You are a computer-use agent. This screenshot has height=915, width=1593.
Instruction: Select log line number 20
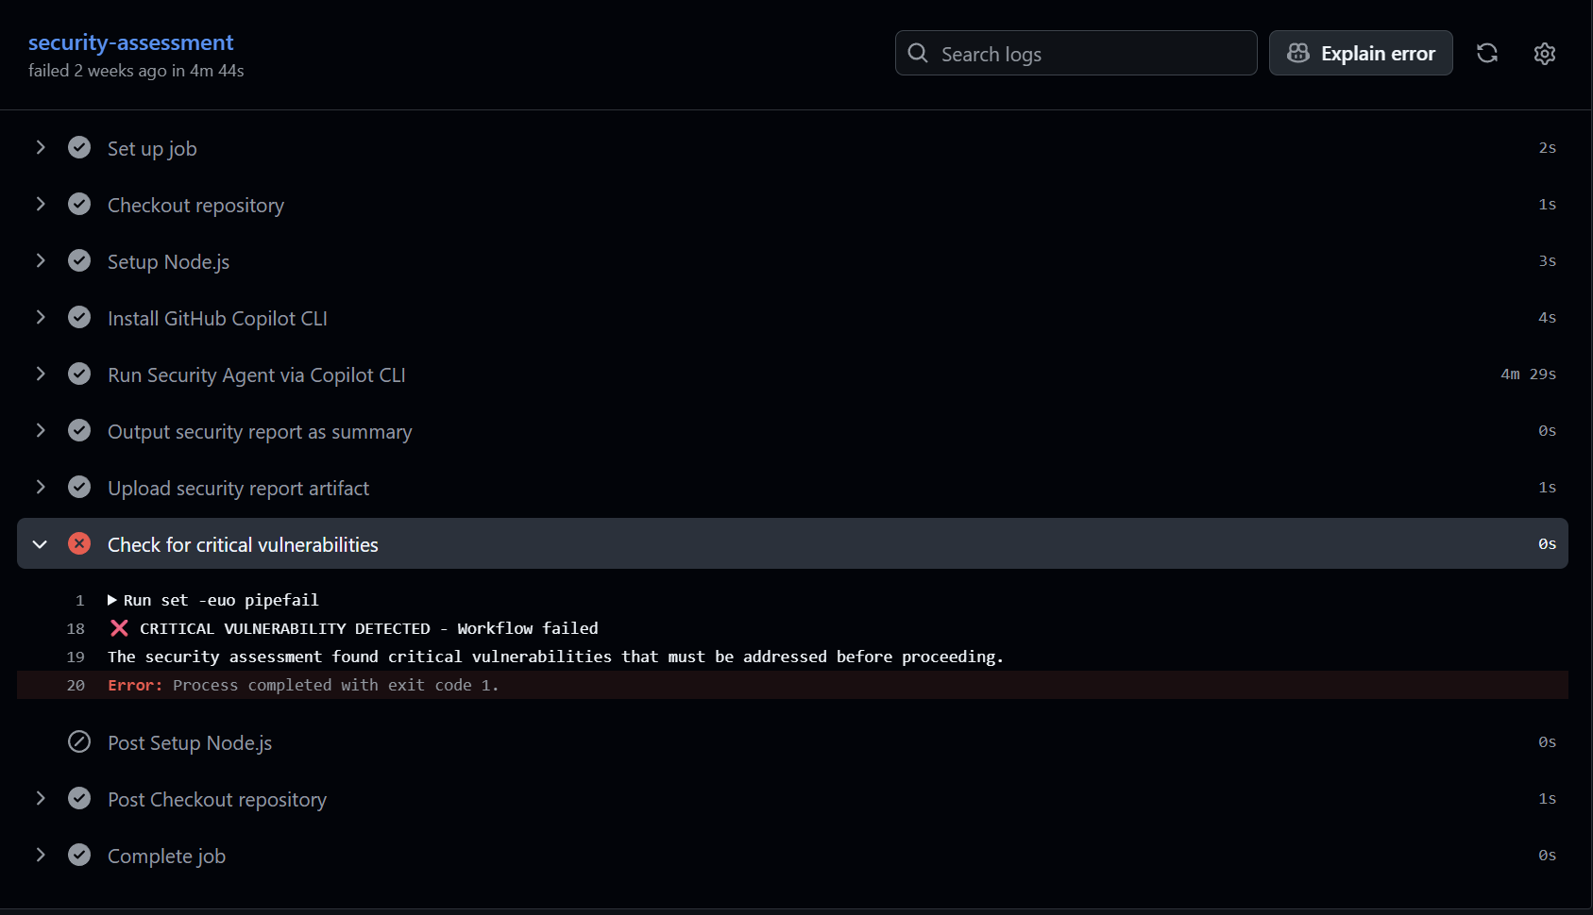point(76,685)
